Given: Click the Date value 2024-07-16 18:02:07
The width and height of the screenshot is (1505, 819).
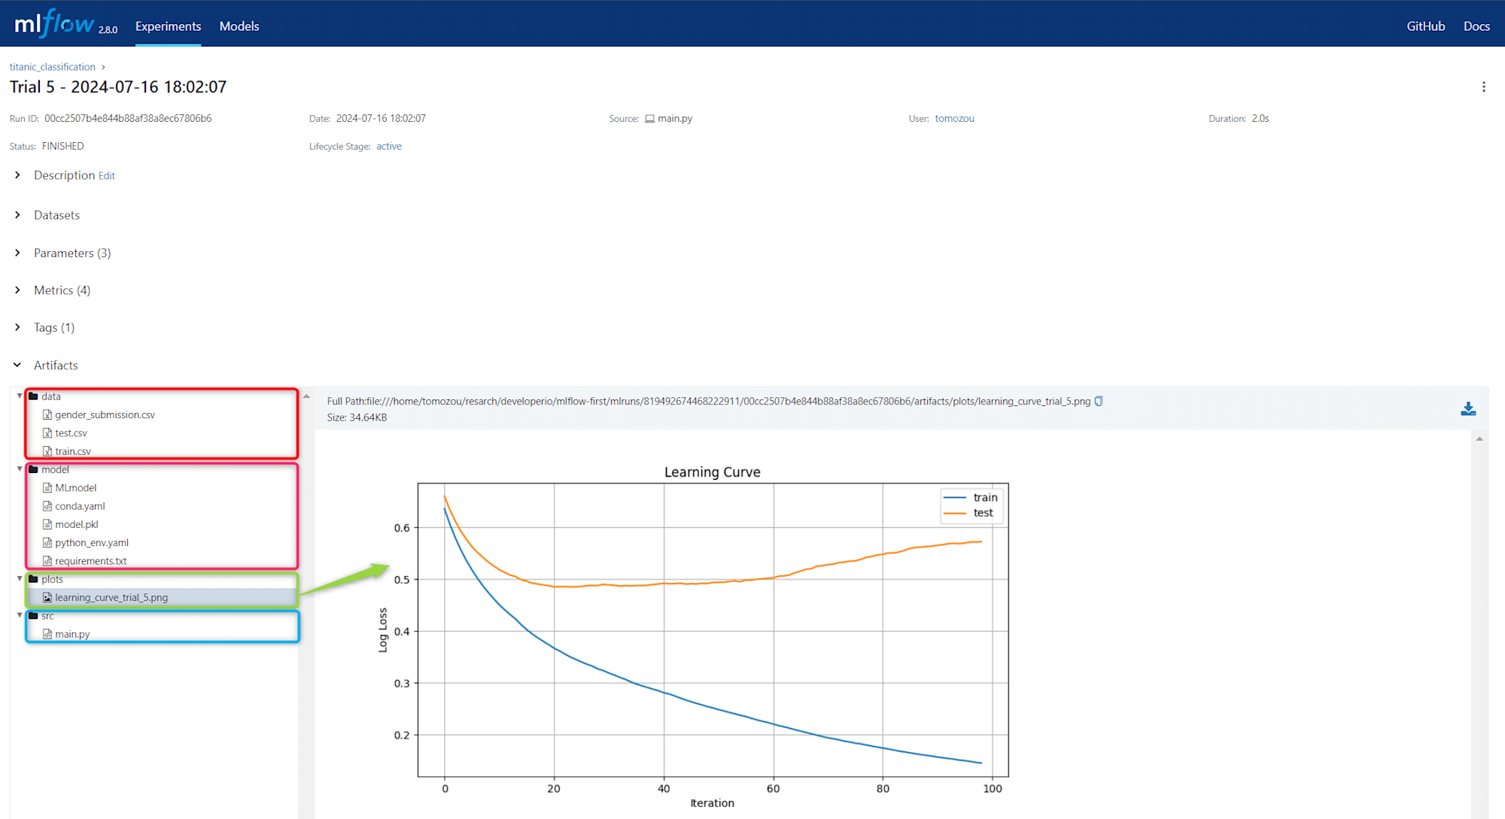Looking at the screenshot, I should (x=381, y=119).
